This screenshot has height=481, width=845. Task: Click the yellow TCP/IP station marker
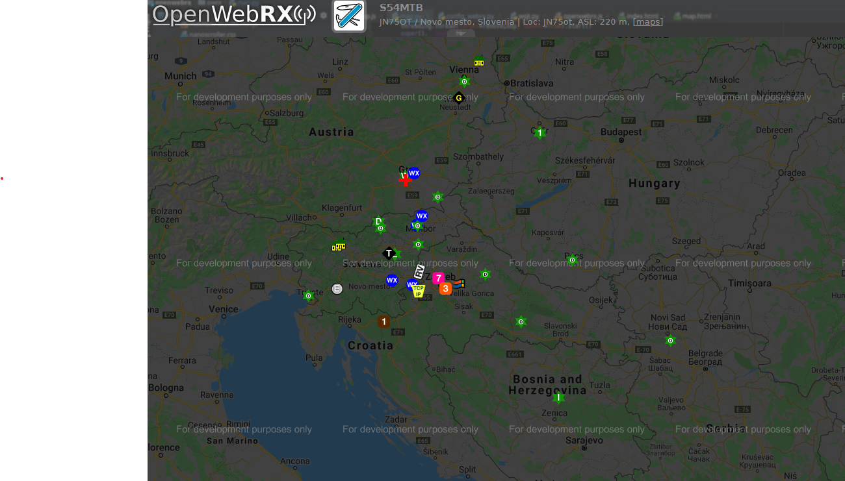[x=419, y=291]
